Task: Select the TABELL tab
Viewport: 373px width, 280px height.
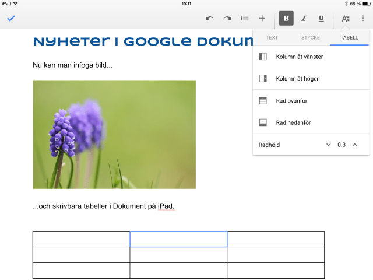Action: 349,37
